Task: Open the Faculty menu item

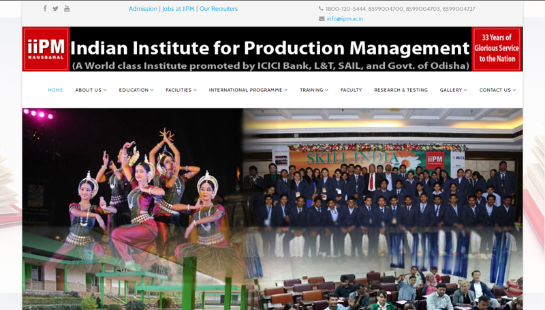Action: (x=351, y=90)
